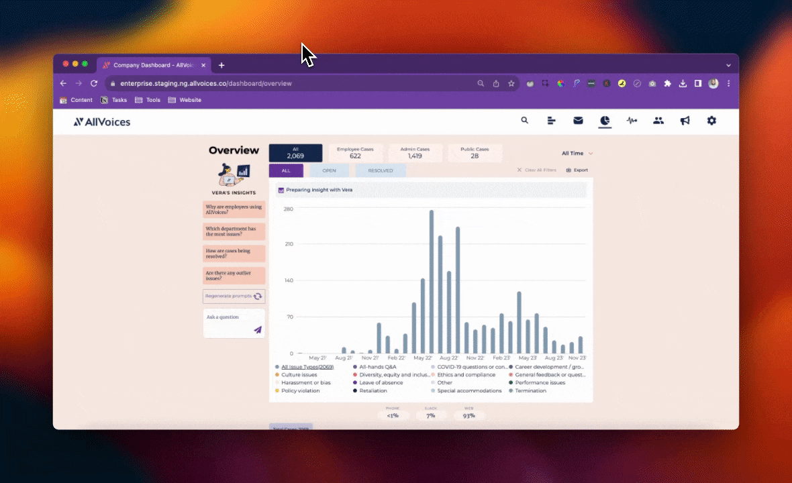The width and height of the screenshot is (792, 483).
Task: Click the share icon in address bar
Action: 496,83
